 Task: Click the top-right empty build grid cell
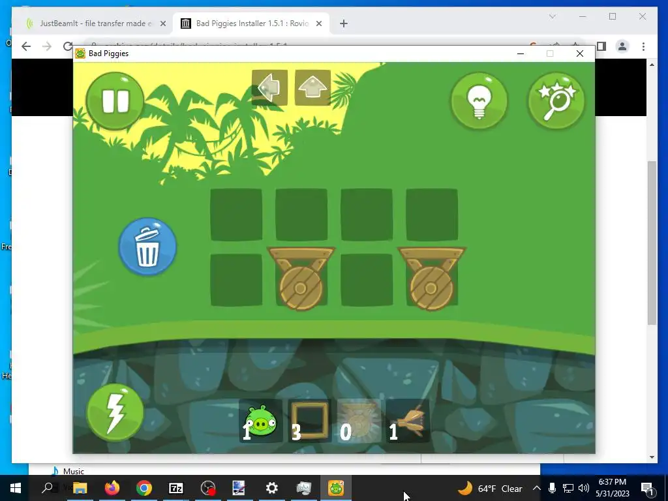(432, 215)
